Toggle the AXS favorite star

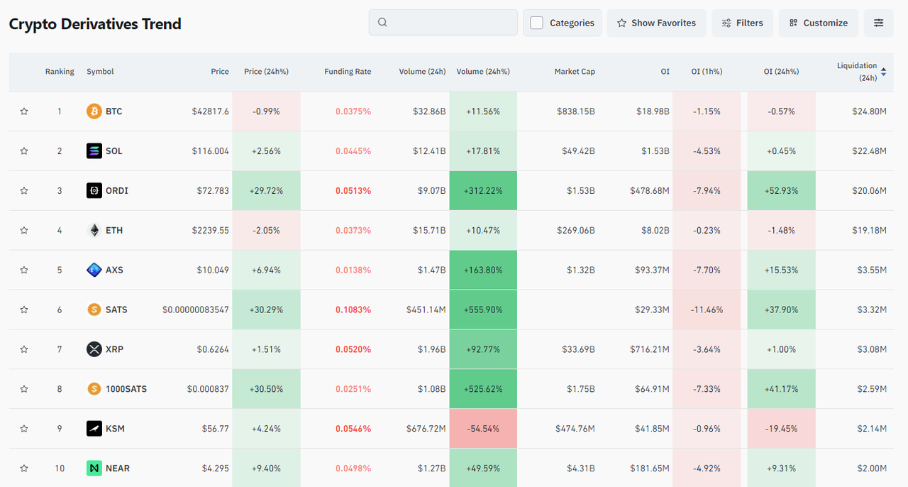[x=24, y=270]
